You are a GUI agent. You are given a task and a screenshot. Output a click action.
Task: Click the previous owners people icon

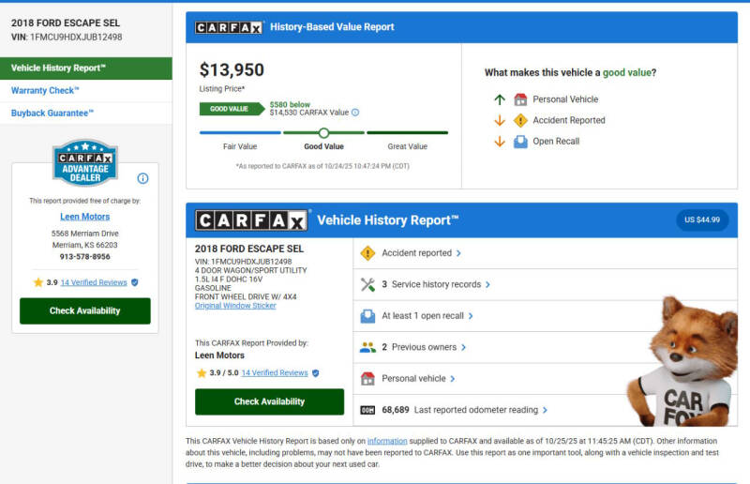[367, 347]
